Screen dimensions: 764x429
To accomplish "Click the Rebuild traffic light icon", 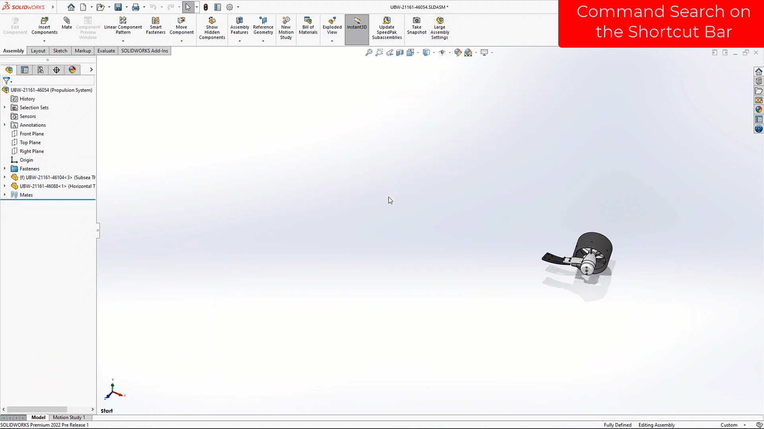I will [206, 7].
